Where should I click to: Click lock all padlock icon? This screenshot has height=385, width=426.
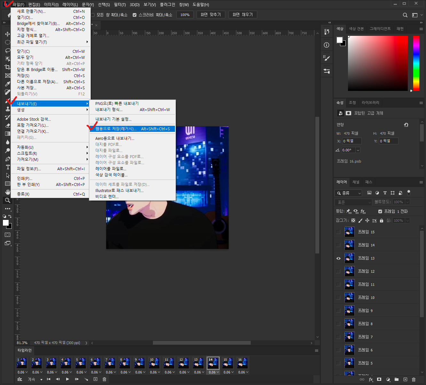click(x=382, y=221)
